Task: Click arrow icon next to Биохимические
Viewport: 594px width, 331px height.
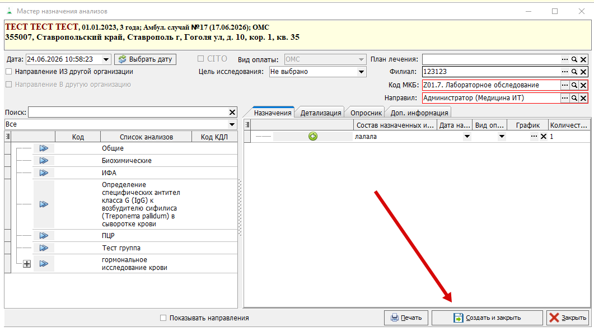Action: tap(44, 161)
